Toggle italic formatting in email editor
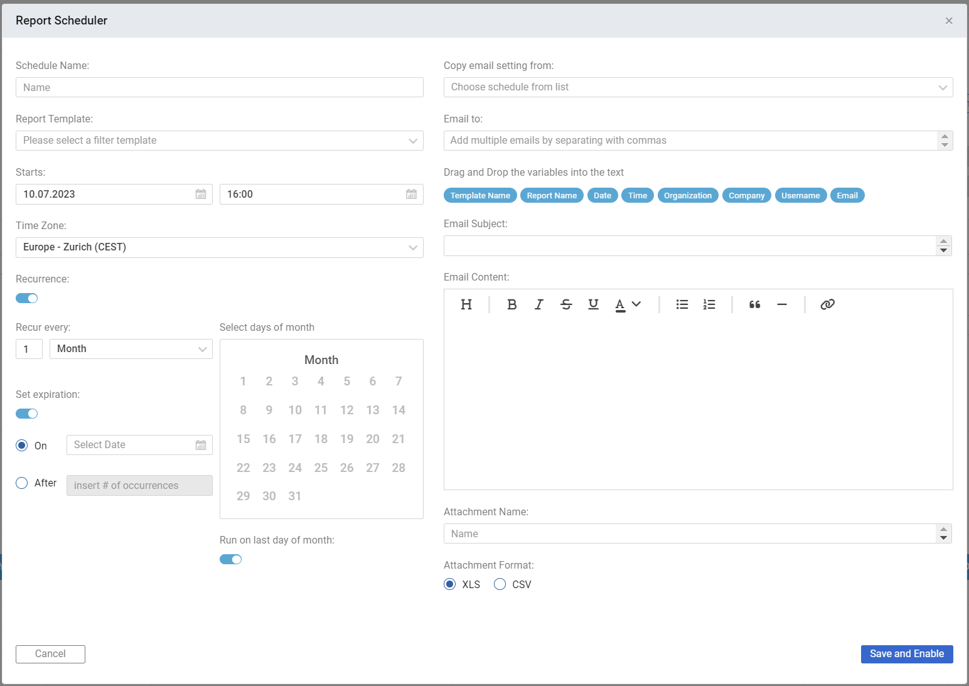 click(539, 304)
